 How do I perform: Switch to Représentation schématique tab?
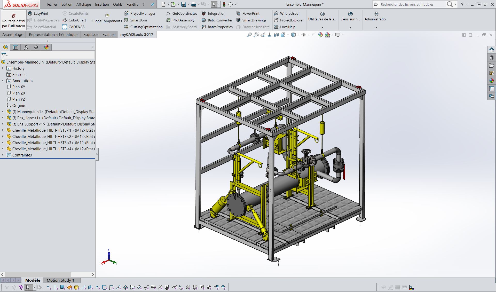(53, 35)
